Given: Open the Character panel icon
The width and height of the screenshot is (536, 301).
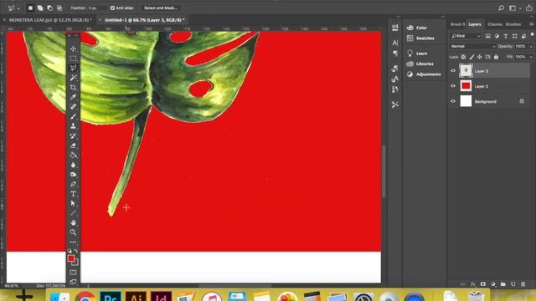Looking at the screenshot, I should point(394,43).
